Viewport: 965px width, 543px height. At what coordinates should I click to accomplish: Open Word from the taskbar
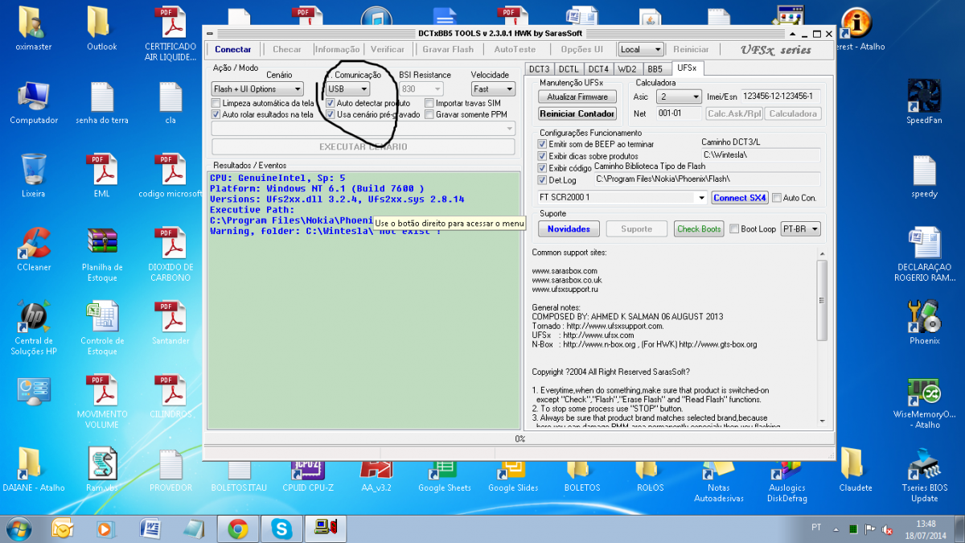coord(150,529)
